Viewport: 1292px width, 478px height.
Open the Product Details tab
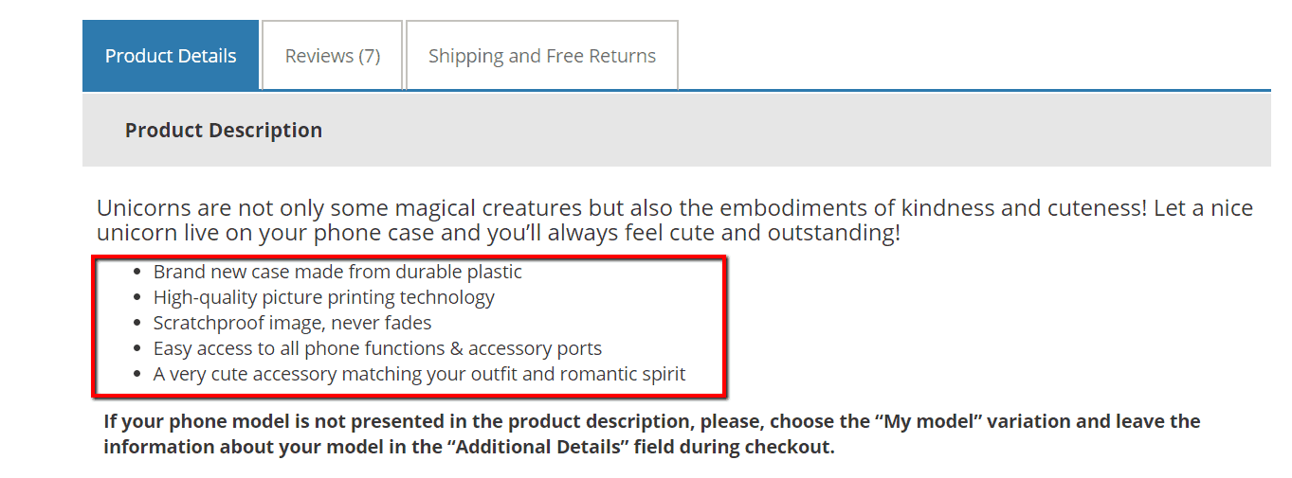coord(171,56)
